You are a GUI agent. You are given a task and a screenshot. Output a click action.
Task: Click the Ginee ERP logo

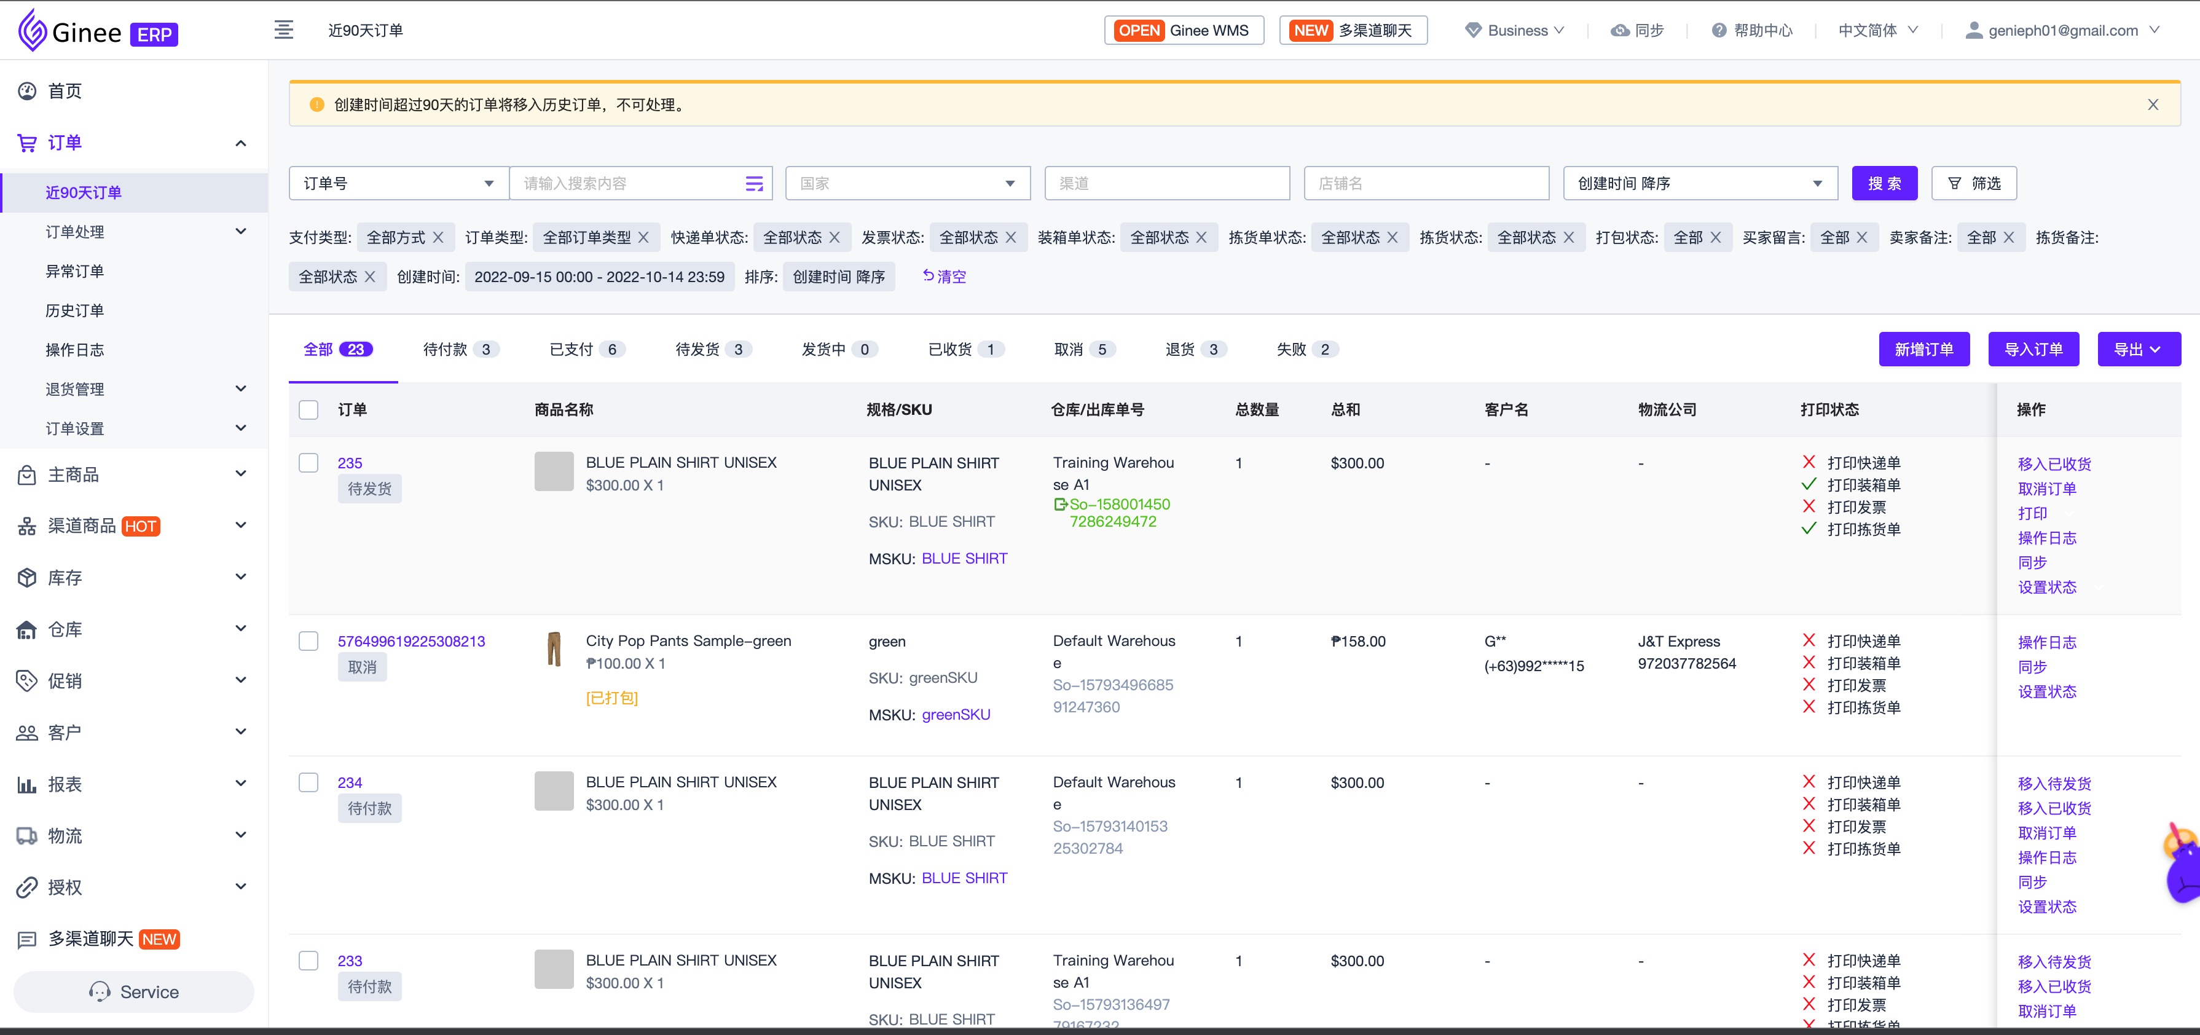click(x=97, y=31)
